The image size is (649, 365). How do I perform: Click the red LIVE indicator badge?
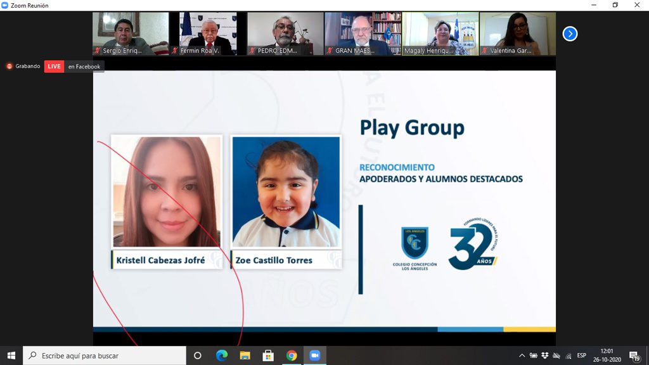pos(54,67)
